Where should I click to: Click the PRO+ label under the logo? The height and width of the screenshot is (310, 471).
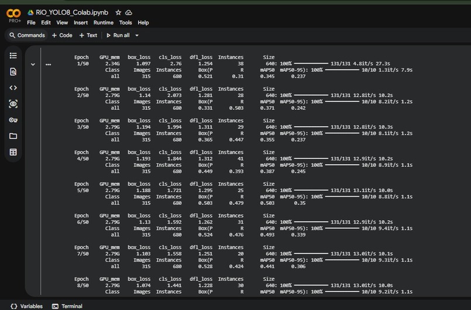(15, 20)
